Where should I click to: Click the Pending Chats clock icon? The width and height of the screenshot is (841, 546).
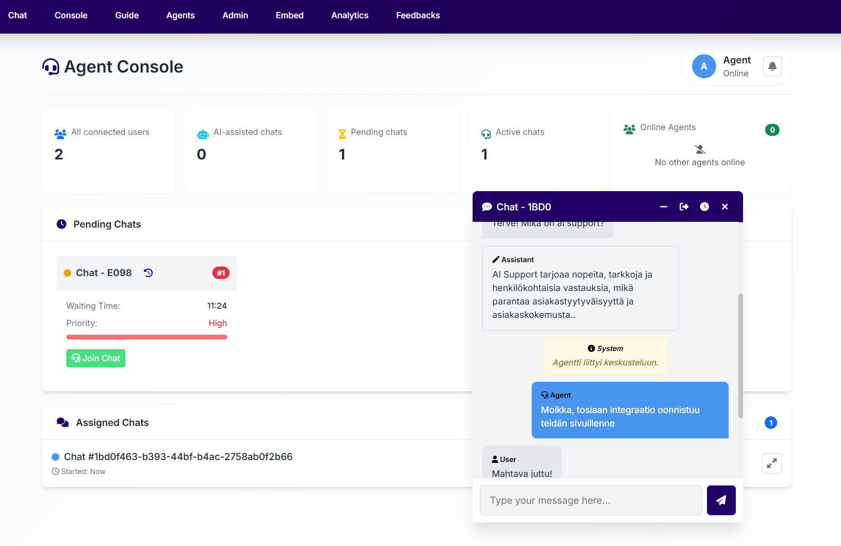61,224
